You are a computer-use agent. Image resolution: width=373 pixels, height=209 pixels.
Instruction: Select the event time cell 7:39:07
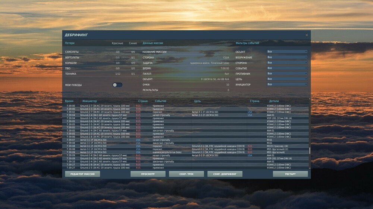[70, 140]
